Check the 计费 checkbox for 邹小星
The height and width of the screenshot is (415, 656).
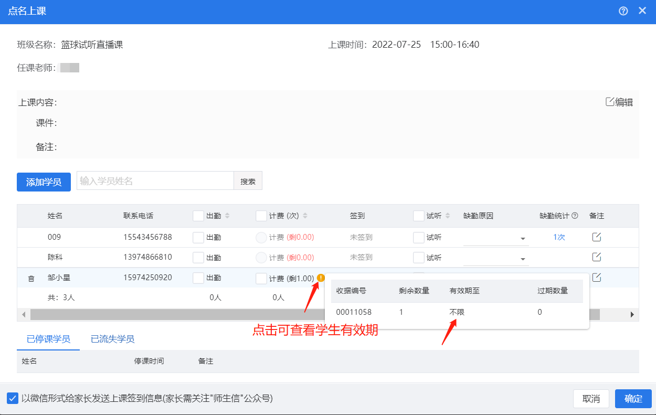[x=261, y=279]
